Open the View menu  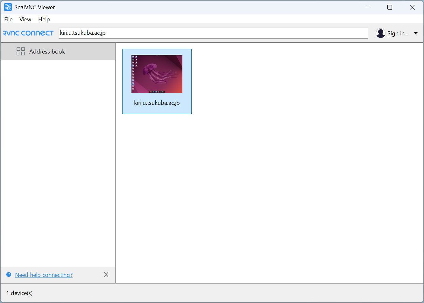point(25,19)
